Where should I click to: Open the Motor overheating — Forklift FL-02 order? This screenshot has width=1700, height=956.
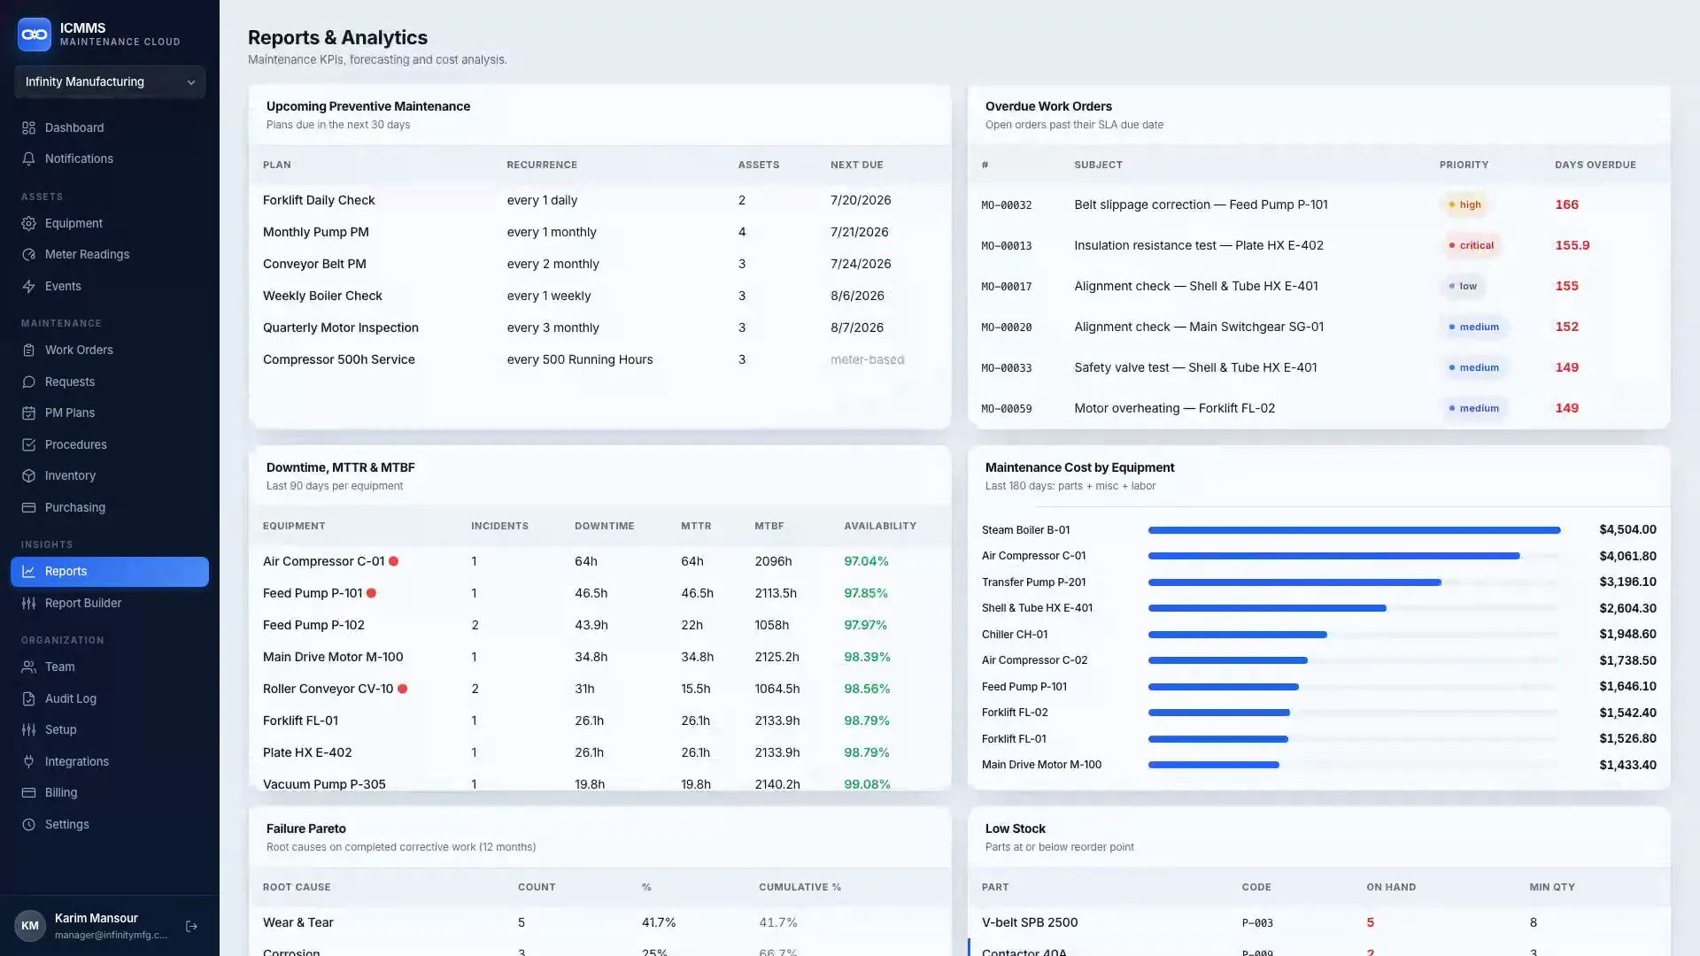(x=1174, y=408)
